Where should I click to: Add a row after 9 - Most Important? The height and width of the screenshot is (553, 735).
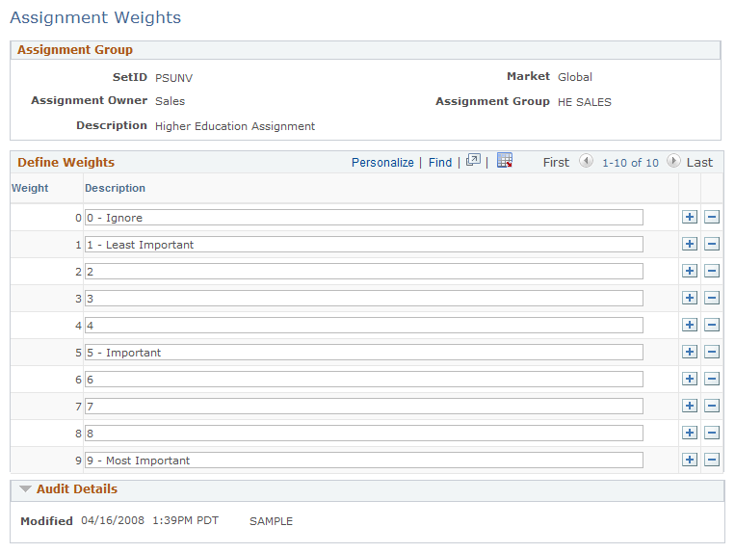pos(690,460)
